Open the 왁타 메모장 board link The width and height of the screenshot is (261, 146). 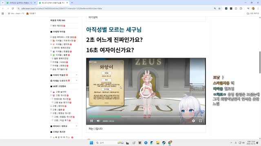[x=58, y=26]
